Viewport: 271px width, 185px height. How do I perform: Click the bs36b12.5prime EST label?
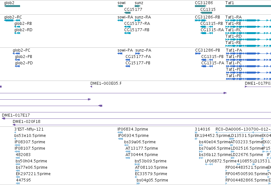pos(215,155)
